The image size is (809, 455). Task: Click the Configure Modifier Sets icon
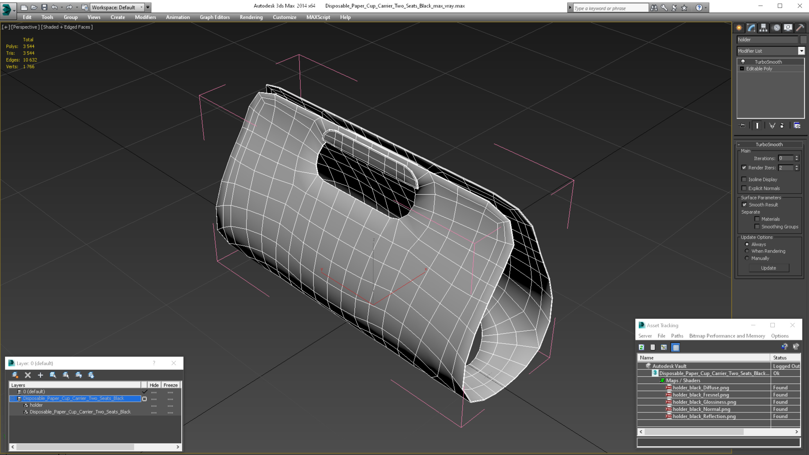797,126
